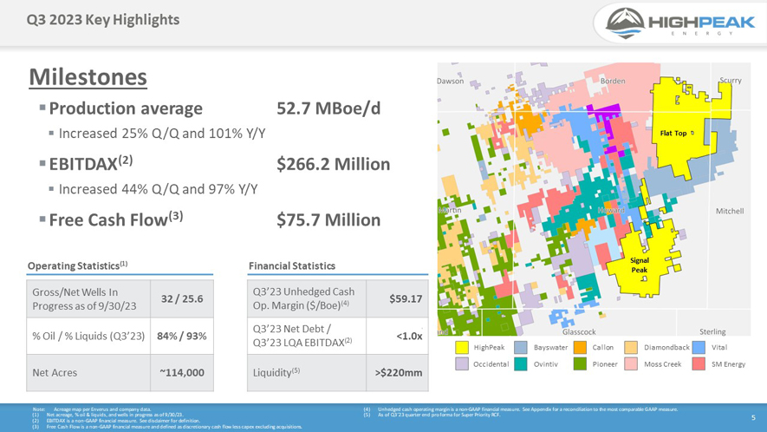767x432 pixels.
Task: Click the Dawson county label on map
Action: coord(451,81)
